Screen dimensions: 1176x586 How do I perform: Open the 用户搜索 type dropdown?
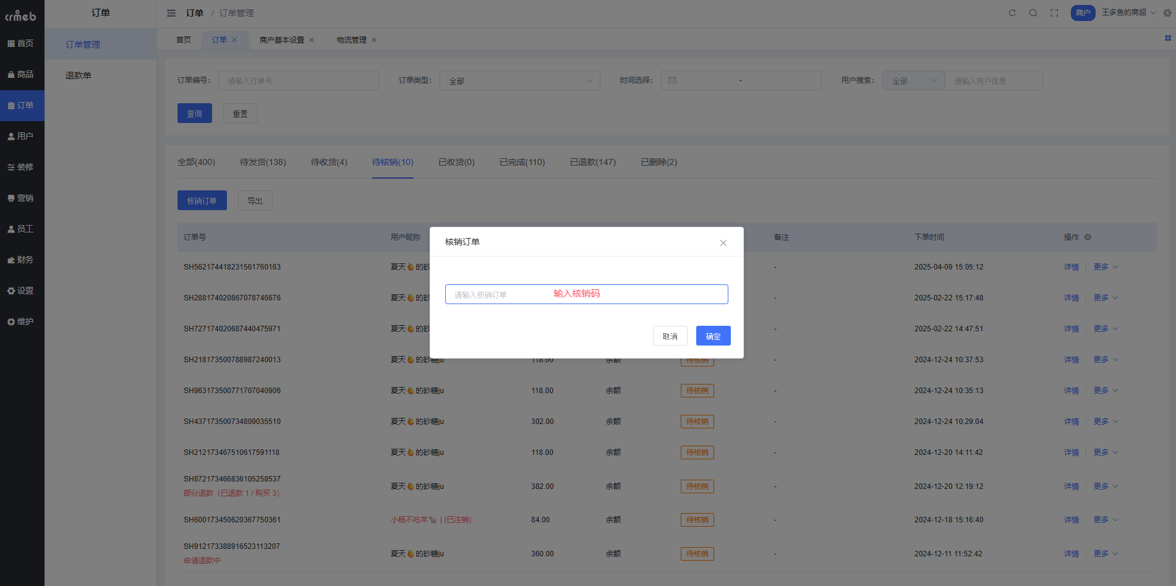pyautogui.click(x=913, y=81)
